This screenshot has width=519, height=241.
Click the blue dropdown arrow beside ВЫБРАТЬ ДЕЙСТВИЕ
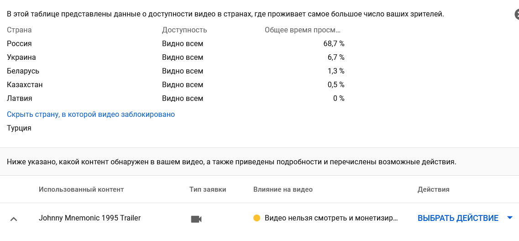[x=510, y=218]
